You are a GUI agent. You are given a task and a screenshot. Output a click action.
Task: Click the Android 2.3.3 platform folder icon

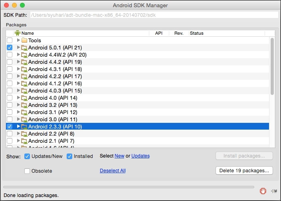(24, 126)
